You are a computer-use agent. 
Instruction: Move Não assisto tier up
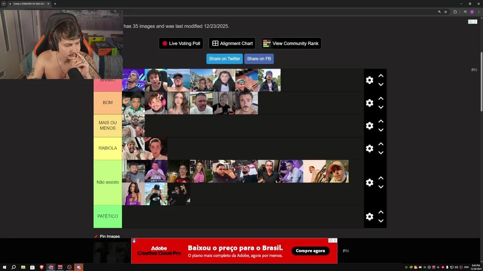coord(381,178)
